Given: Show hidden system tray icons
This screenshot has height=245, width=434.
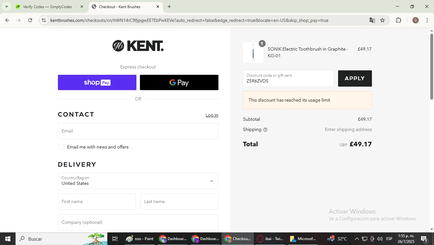Looking at the screenshot, I should point(357,239).
